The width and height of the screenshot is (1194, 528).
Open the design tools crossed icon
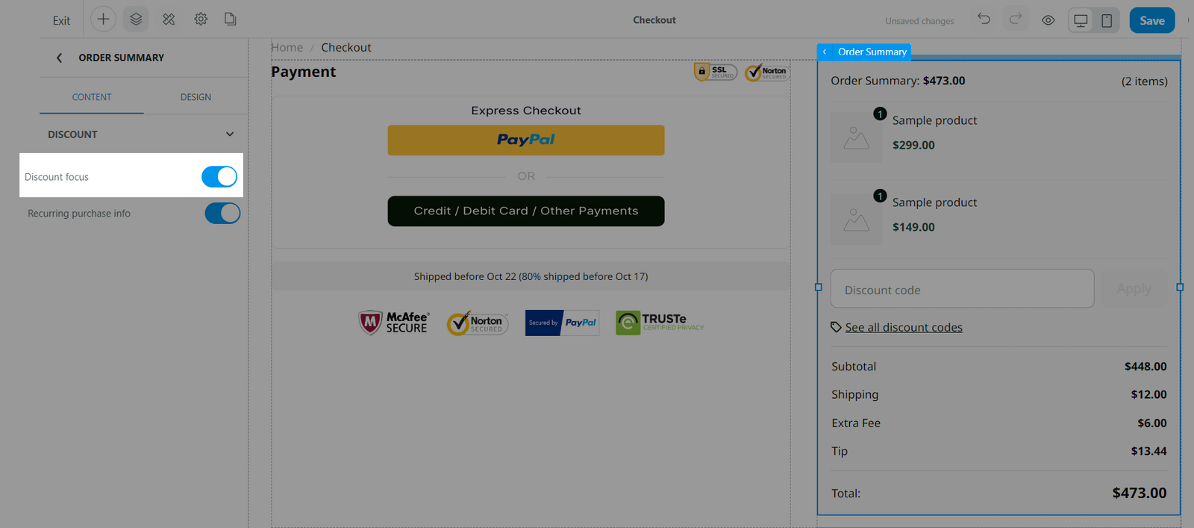tap(169, 19)
